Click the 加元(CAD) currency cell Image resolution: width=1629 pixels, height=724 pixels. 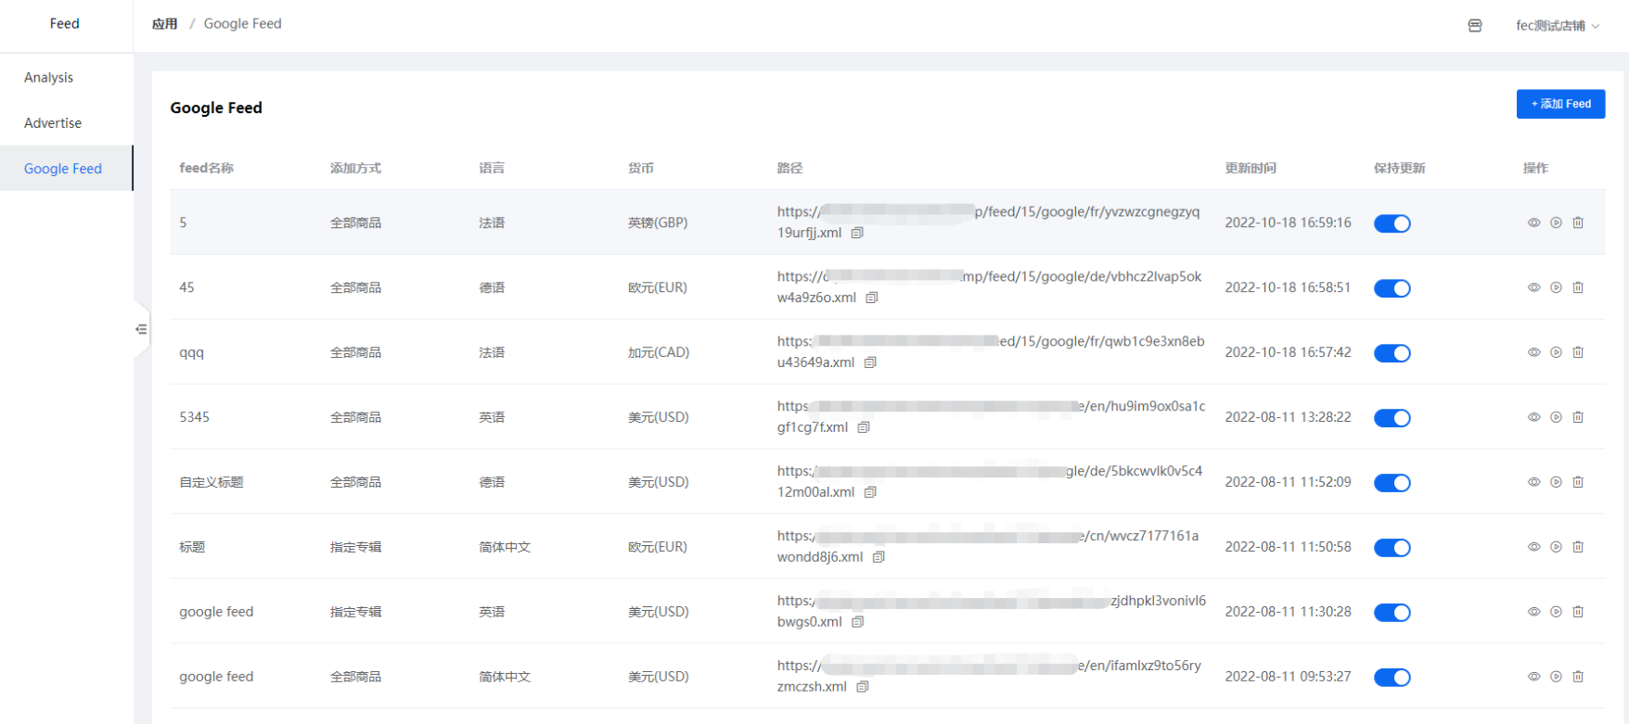659,352
